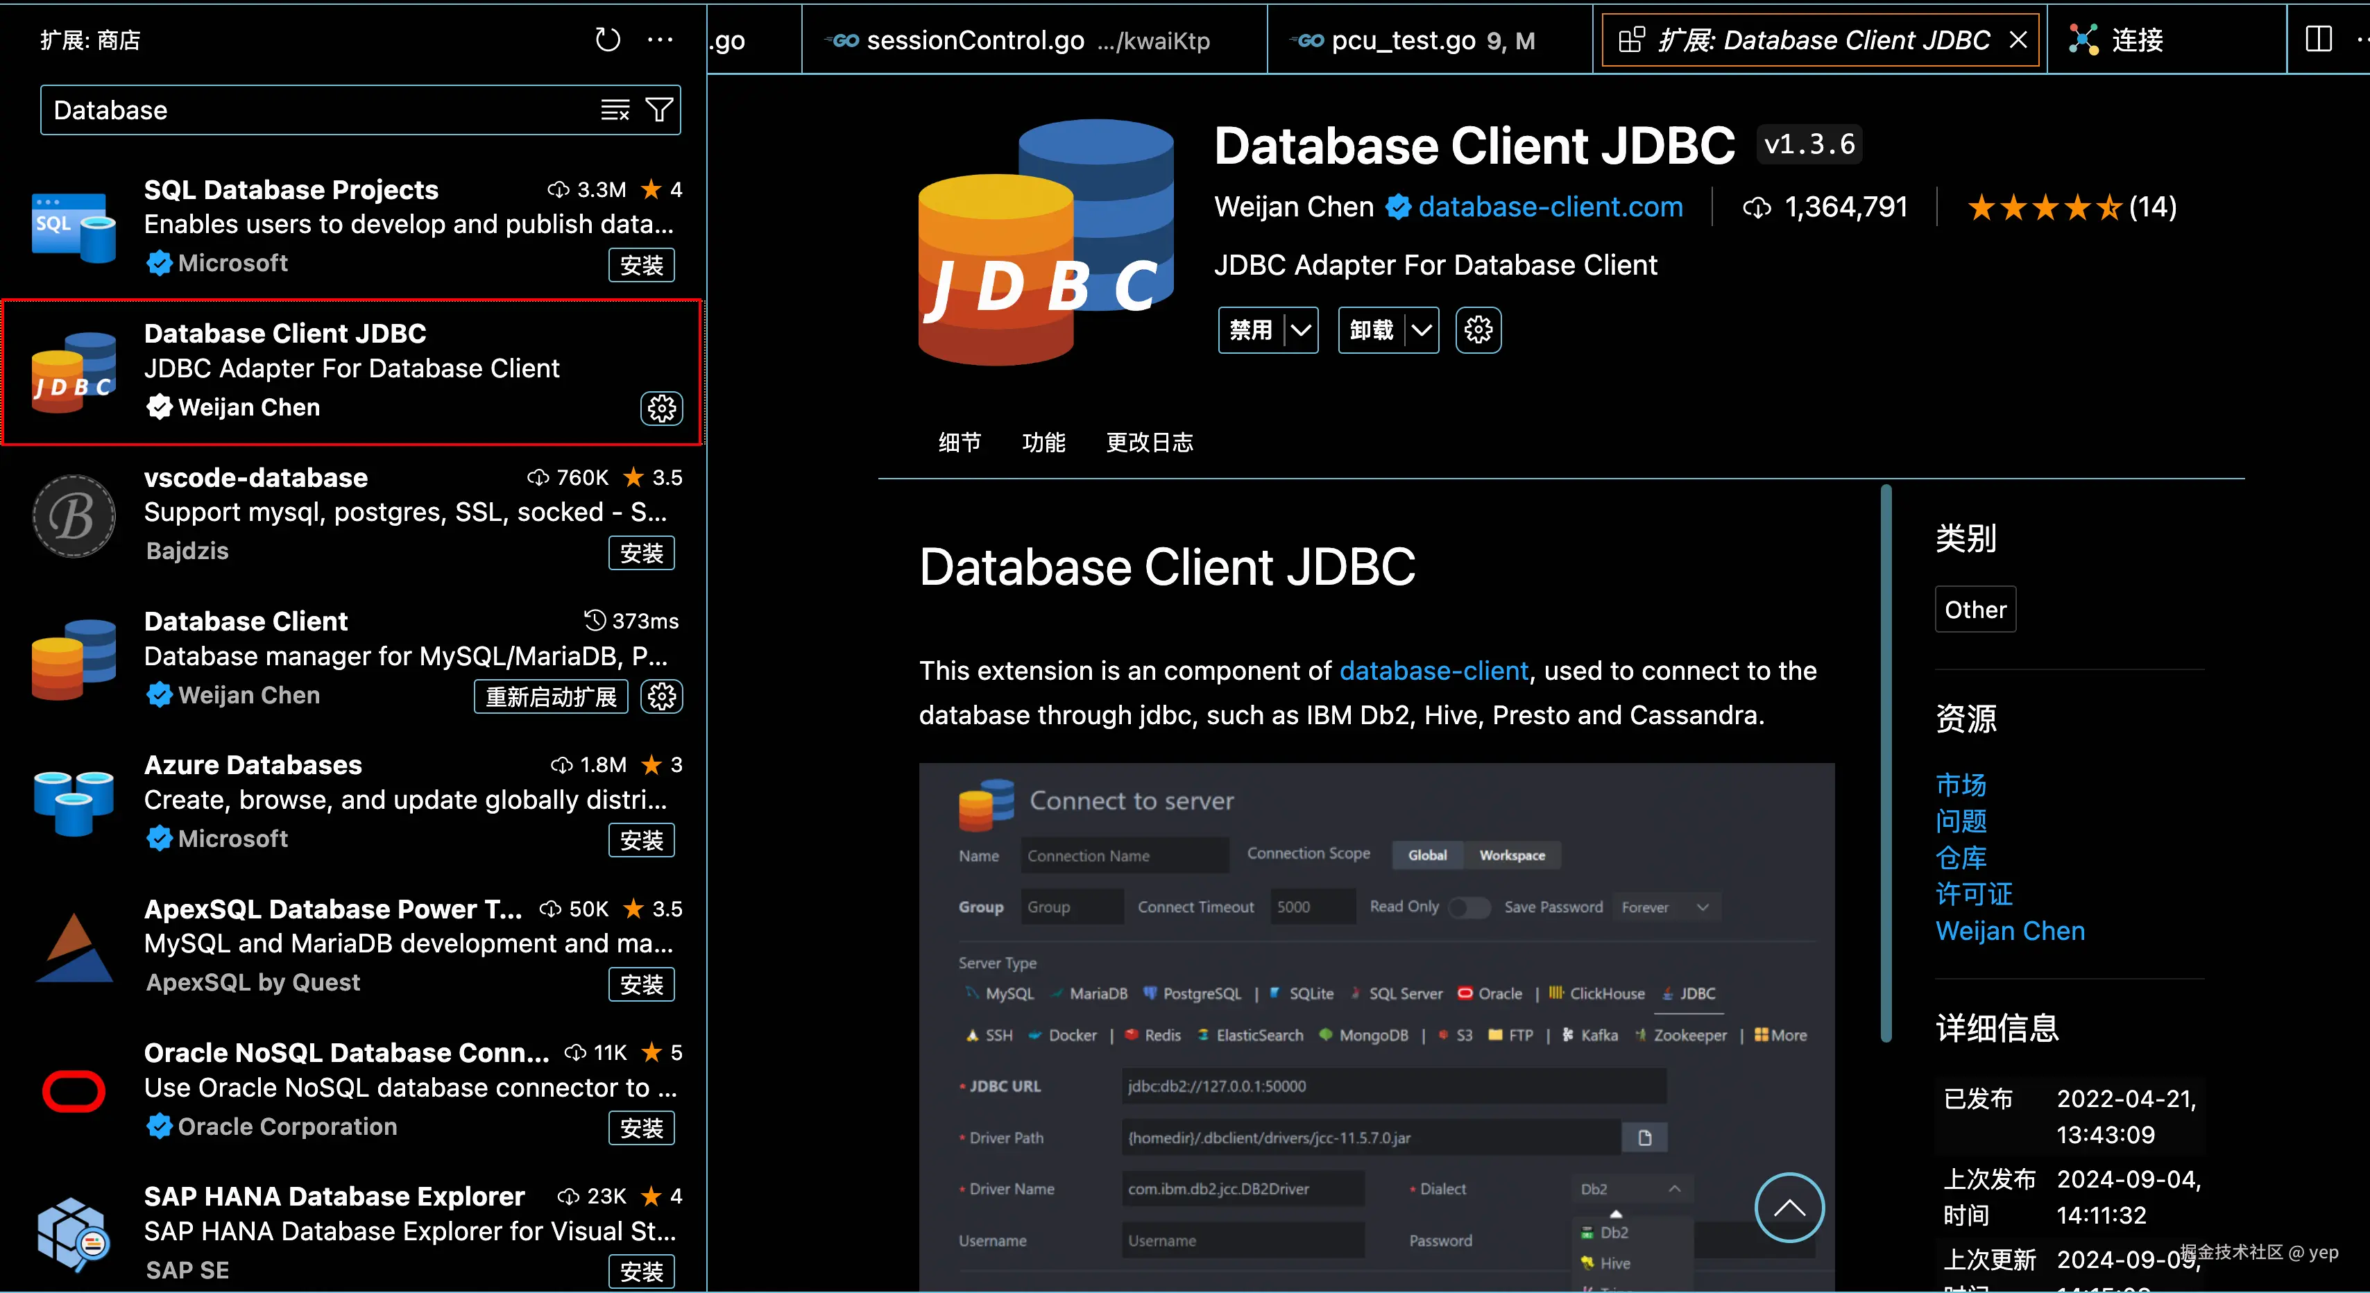Screen dimensions: 2370x1293
Task: Open the marketplace more actions menu
Action: [660, 40]
